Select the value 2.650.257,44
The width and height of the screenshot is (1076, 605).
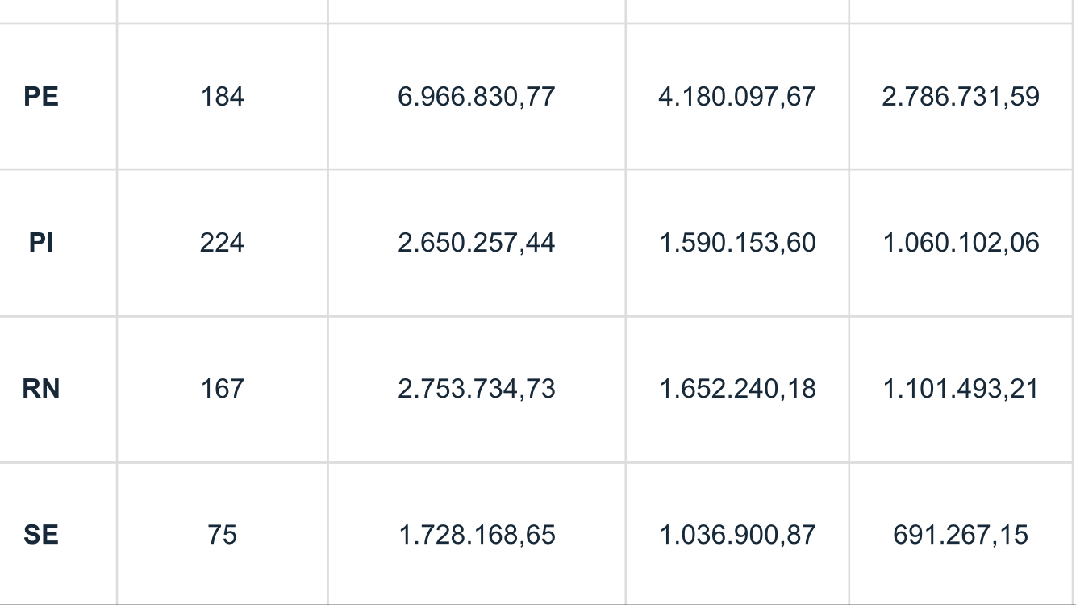pyautogui.click(x=477, y=243)
